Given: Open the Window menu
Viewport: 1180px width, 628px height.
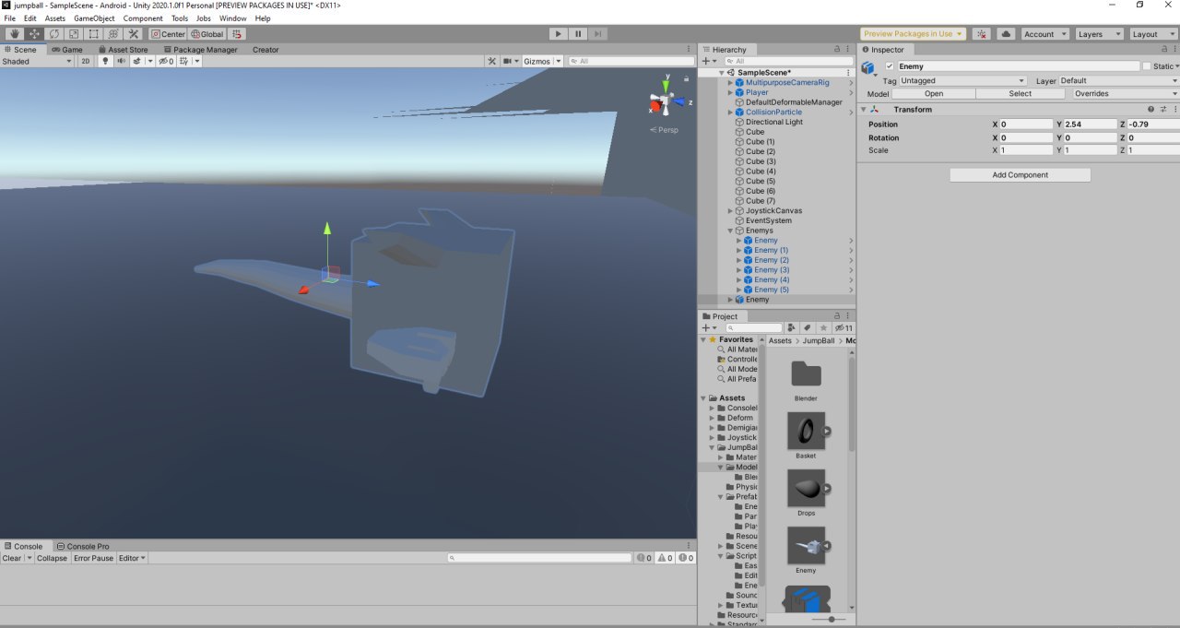Looking at the screenshot, I should point(232,18).
